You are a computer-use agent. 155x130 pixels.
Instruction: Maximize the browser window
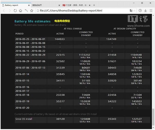click(142, 2)
